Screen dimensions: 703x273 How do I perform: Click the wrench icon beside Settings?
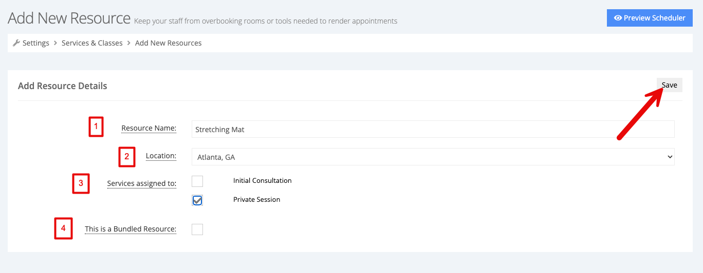(x=16, y=43)
